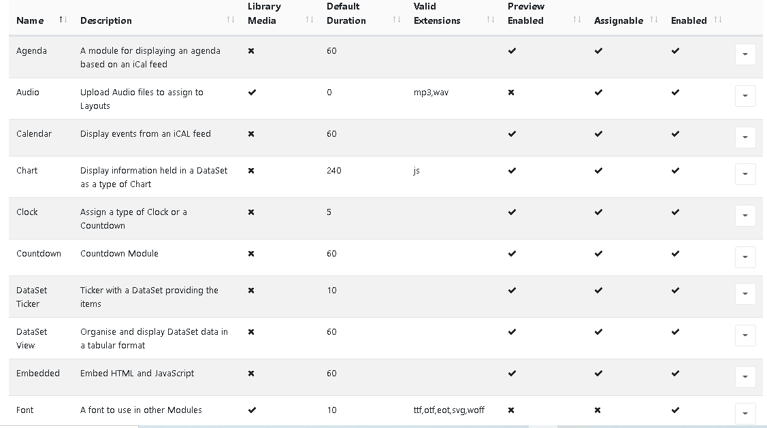767x428 pixels.
Task: Sort by Assignable column sort icon
Action: pos(654,20)
